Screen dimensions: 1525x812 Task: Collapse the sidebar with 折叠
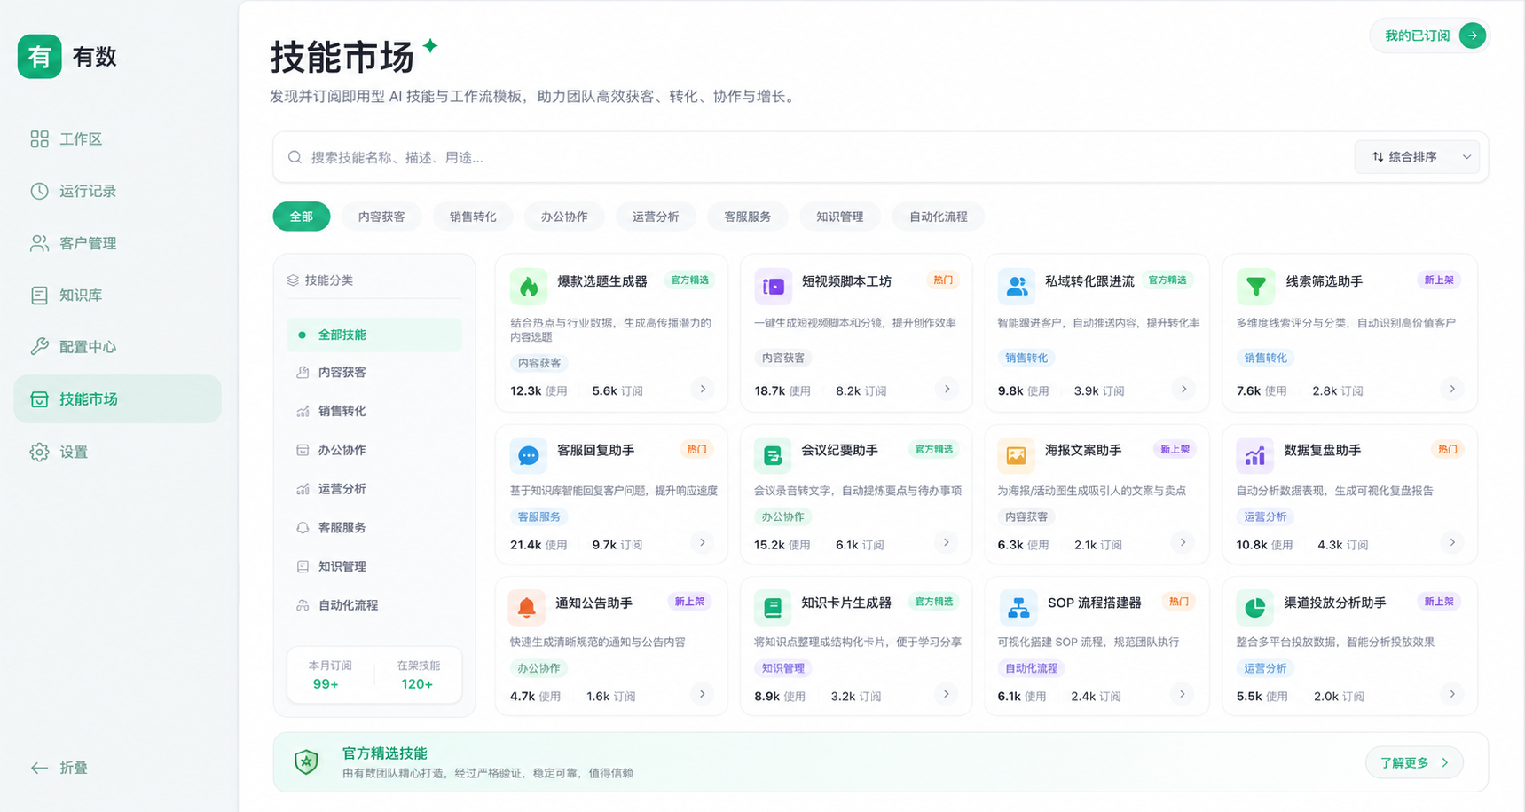(x=59, y=768)
